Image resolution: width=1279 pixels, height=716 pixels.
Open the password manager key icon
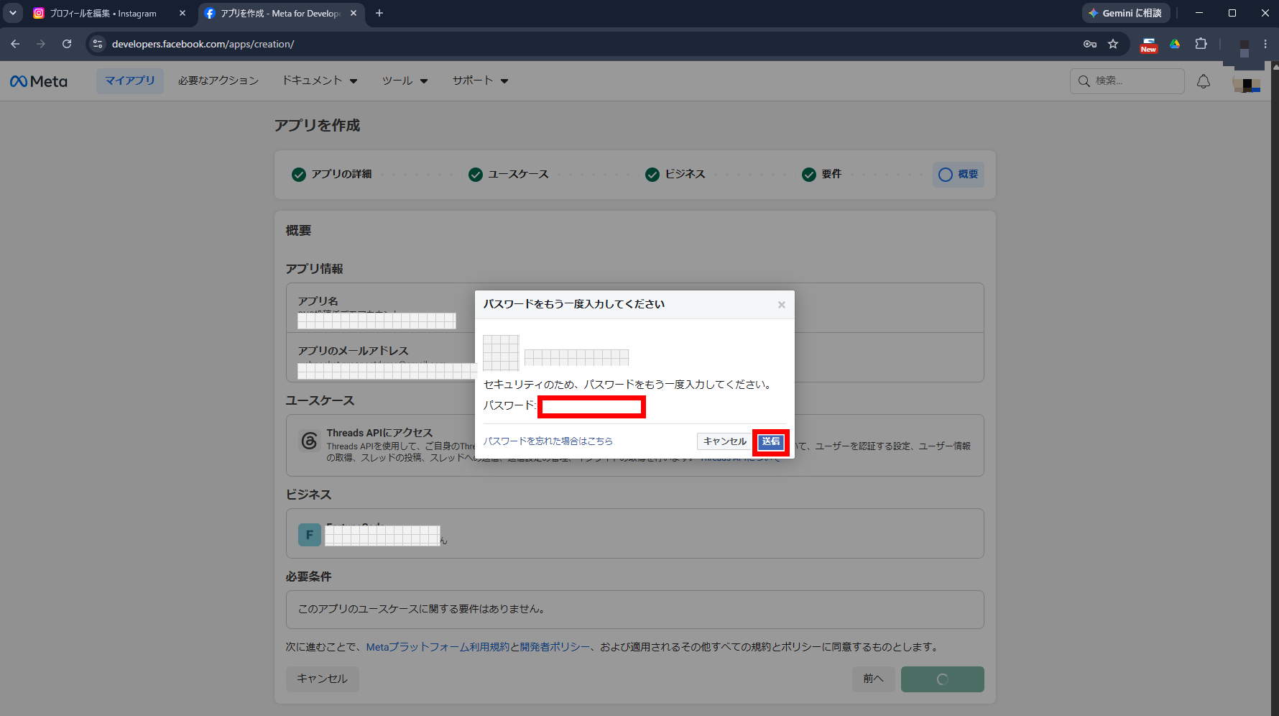[x=1090, y=44]
